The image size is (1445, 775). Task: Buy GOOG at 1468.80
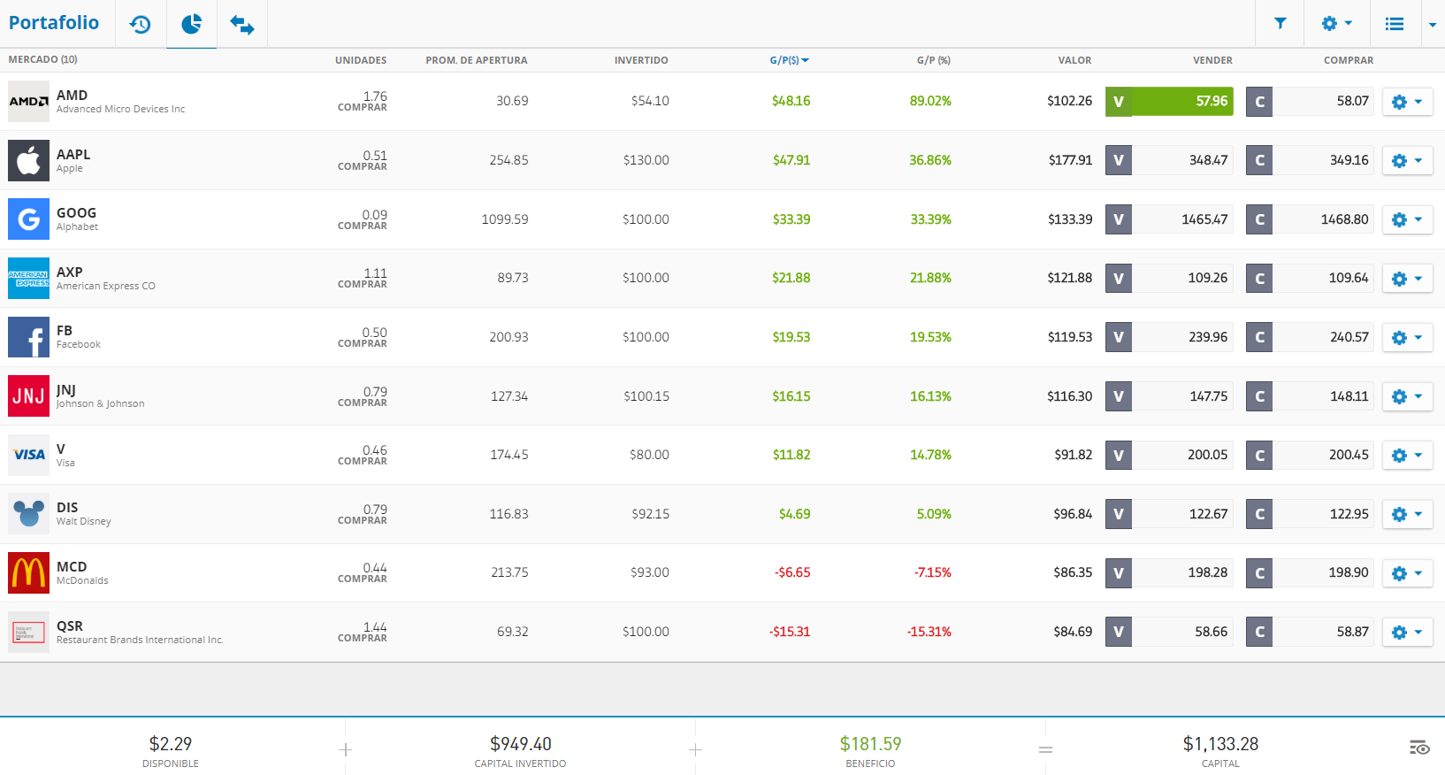1310,219
